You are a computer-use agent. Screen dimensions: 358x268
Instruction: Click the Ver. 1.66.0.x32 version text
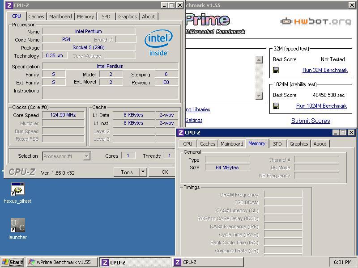[58, 173]
